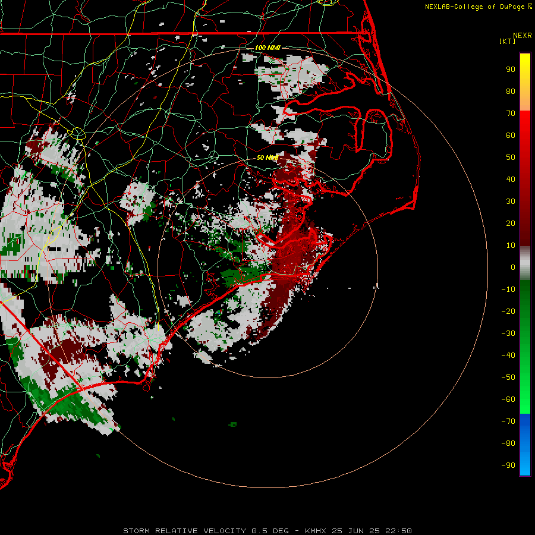Click the -30 value on velocity scale
This screenshot has height=535, width=535.
pyautogui.click(x=508, y=333)
